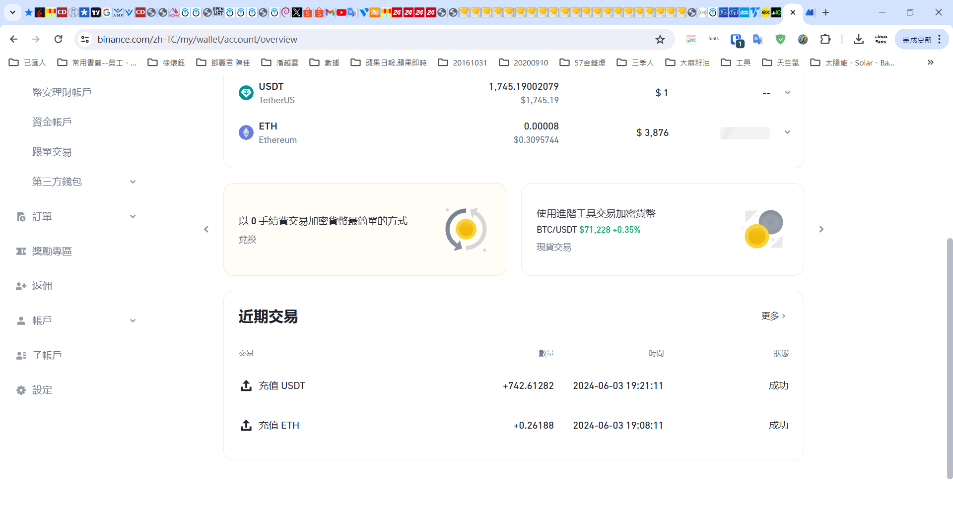The height and width of the screenshot is (511, 953).
Task: Click the 現貨交易 link on promo card
Action: coord(554,247)
